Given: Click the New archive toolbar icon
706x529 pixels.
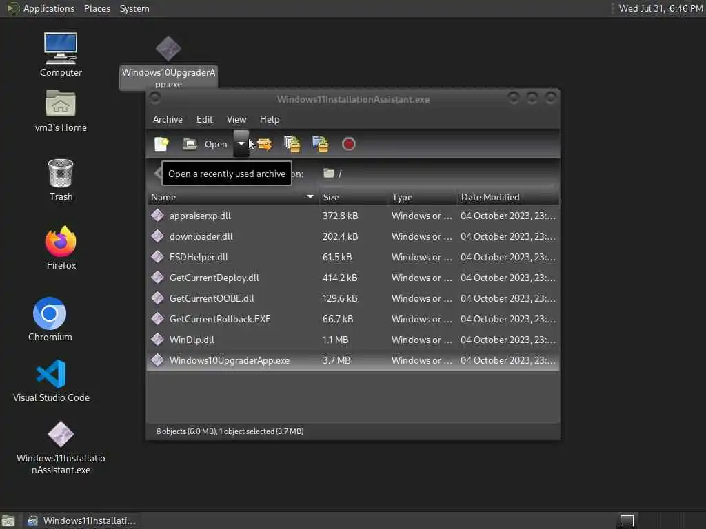Looking at the screenshot, I should point(161,144).
